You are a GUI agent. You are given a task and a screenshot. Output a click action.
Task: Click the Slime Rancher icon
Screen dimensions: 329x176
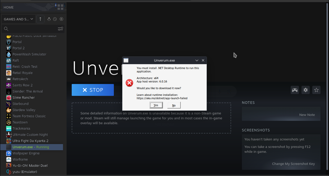coord(9,97)
